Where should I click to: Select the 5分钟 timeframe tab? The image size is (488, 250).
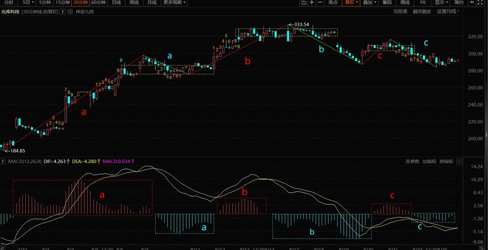point(45,2)
